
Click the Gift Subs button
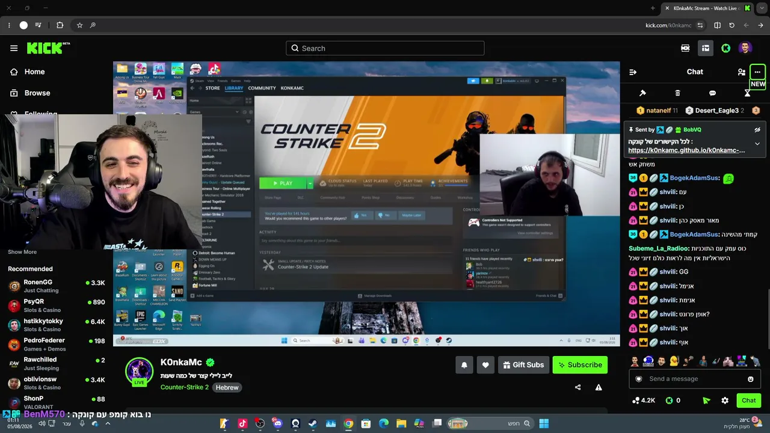[523, 364]
